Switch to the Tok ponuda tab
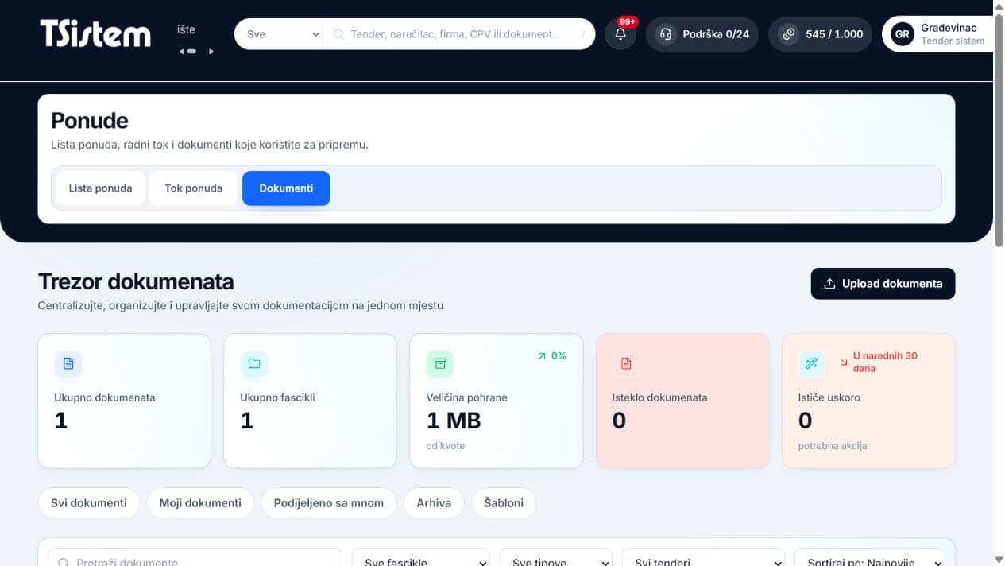The width and height of the screenshot is (1005, 566). 193,188
